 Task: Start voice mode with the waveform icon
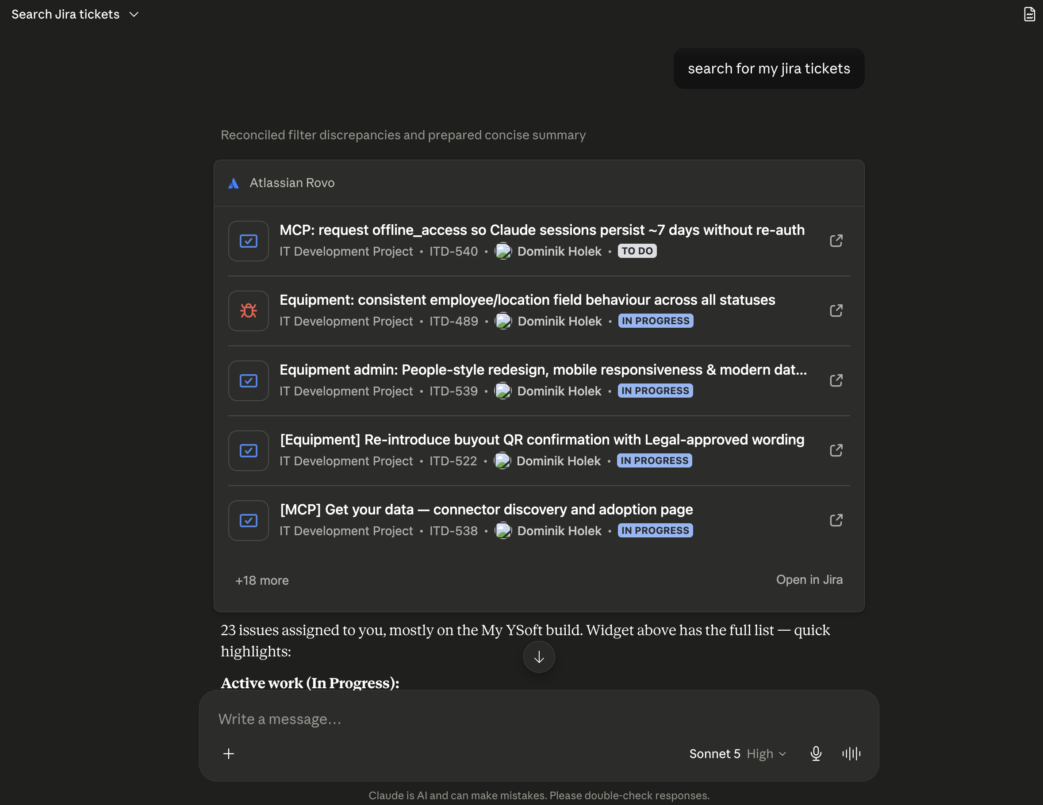[851, 753]
